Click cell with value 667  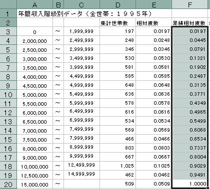[x=117, y=157]
